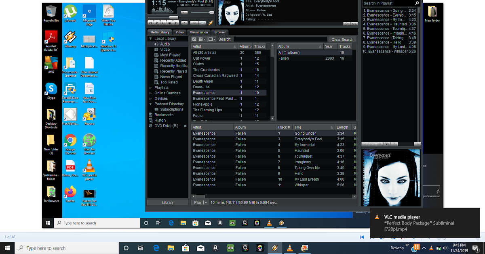This screenshot has width=485, height=254.
Task: Toggle shuffle in Winamp
Action: coord(194,23)
